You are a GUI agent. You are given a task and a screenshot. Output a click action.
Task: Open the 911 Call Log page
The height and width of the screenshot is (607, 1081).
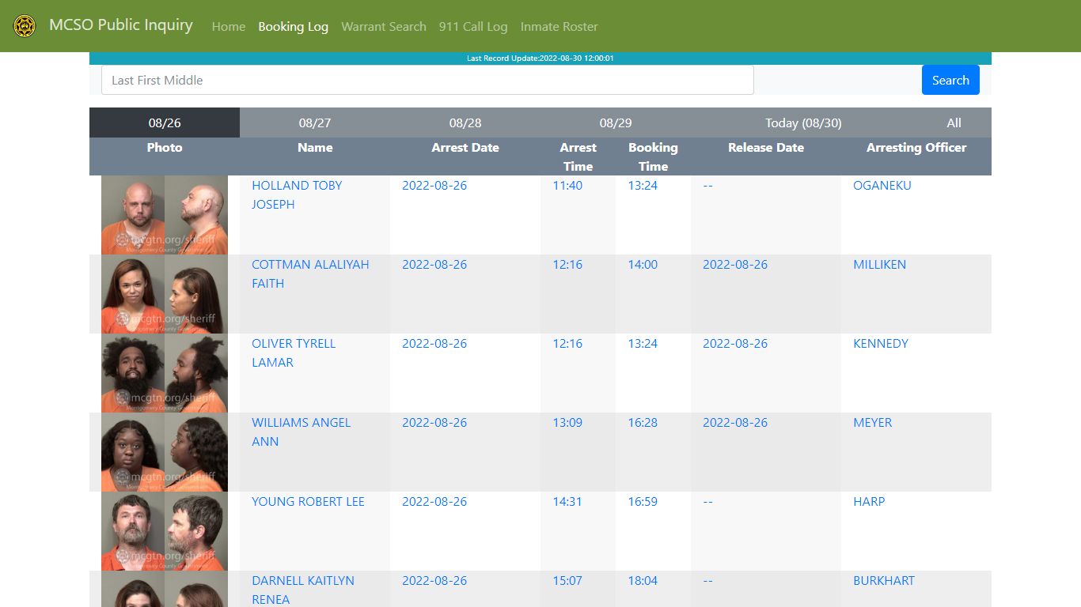pyautogui.click(x=473, y=27)
